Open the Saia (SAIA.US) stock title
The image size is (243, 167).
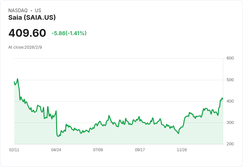click(32, 17)
